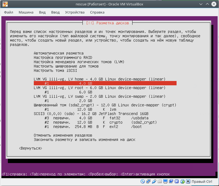This screenshot has height=186, width=219.
Task: Open the Ввод menu
Action: (x=55, y=12)
